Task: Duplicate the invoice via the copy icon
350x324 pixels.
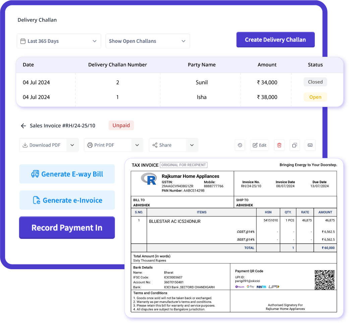Action: [x=295, y=145]
